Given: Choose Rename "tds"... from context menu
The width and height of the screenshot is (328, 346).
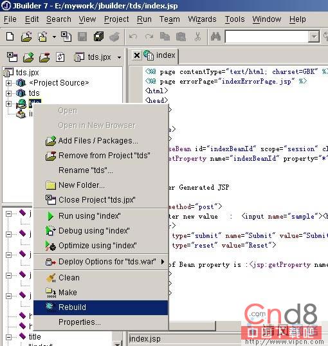Looking at the screenshot, I should coord(101,170).
